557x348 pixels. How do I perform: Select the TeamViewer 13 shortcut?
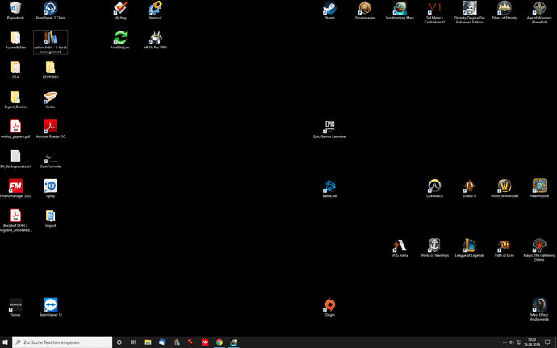click(50, 307)
